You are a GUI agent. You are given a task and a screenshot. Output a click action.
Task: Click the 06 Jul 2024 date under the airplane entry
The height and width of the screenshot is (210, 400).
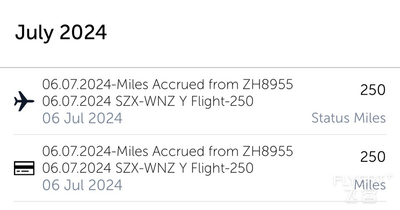pyautogui.click(x=82, y=118)
